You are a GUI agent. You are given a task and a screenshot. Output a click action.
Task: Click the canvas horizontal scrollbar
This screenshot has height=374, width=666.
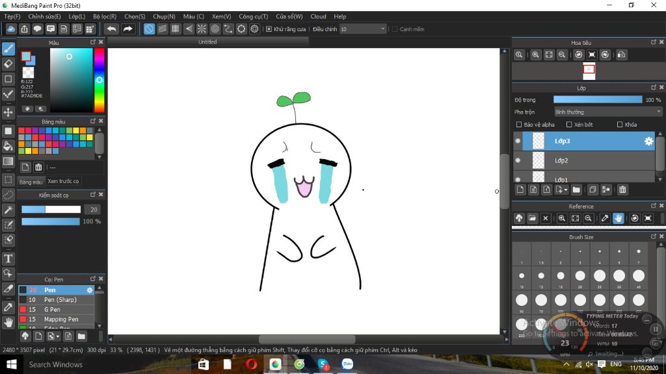[x=307, y=339]
